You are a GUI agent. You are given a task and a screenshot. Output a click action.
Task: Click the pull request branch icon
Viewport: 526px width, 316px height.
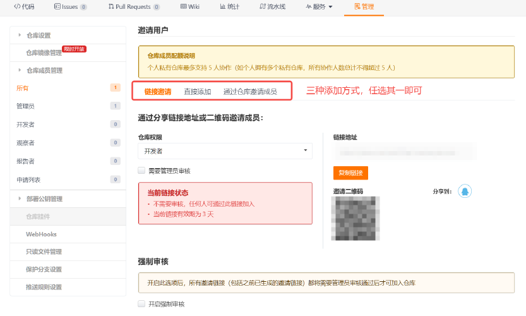[x=111, y=6]
